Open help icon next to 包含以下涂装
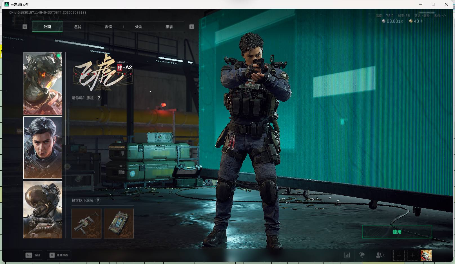This screenshot has width=455, height=264. (x=98, y=200)
